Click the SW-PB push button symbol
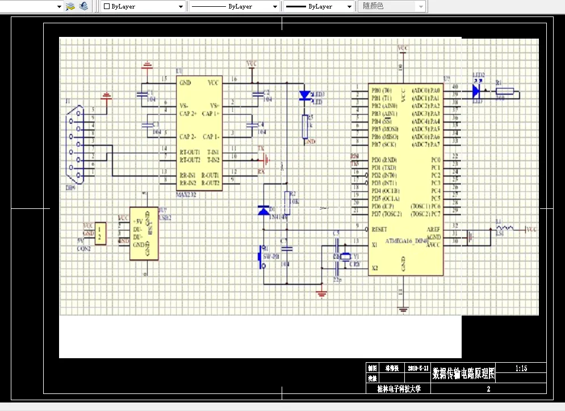This screenshot has height=411, width=565. (x=262, y=257)
